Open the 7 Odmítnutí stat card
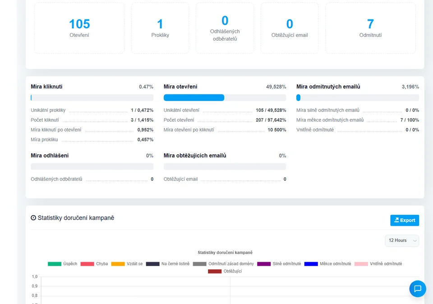The image size is (433, 304). [370, 28]
